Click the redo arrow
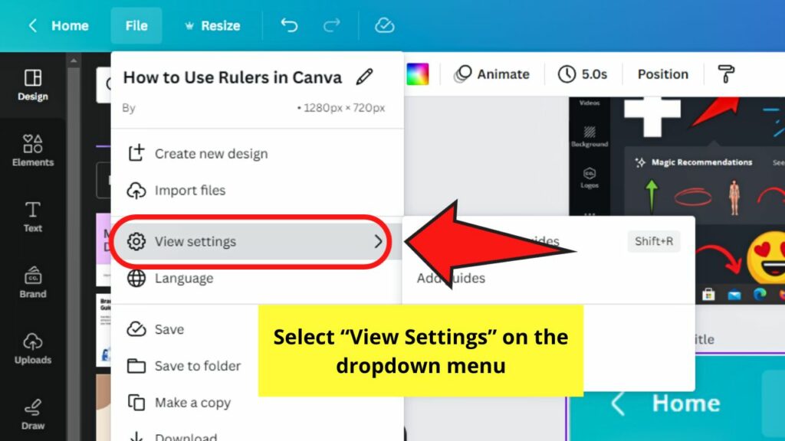785x441 pixels. point(332,24)
